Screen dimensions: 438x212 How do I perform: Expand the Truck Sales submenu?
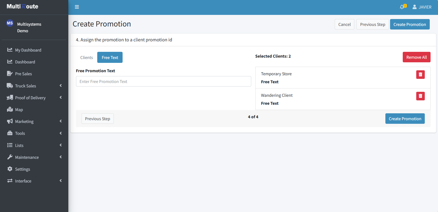pyautogui.click(x=61, y=86)
